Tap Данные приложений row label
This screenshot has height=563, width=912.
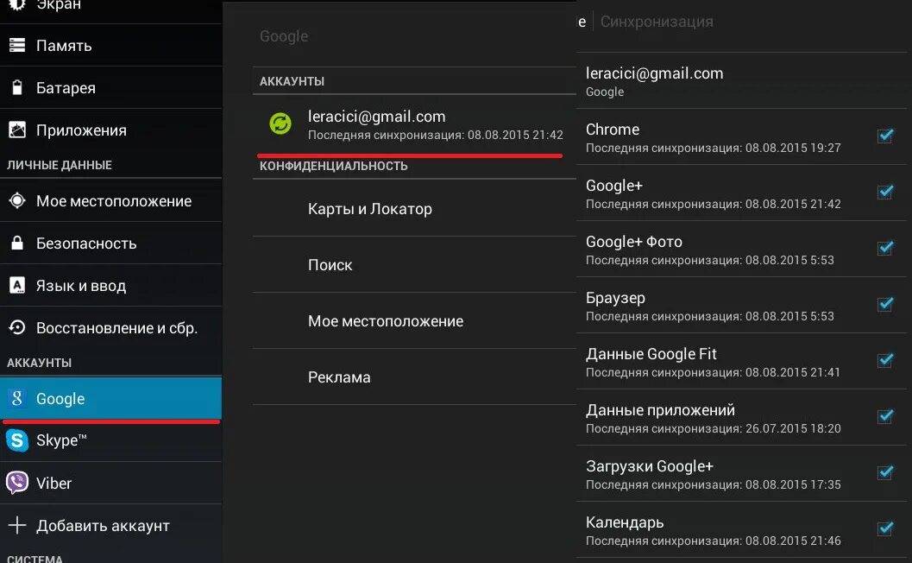pos(660,410)
